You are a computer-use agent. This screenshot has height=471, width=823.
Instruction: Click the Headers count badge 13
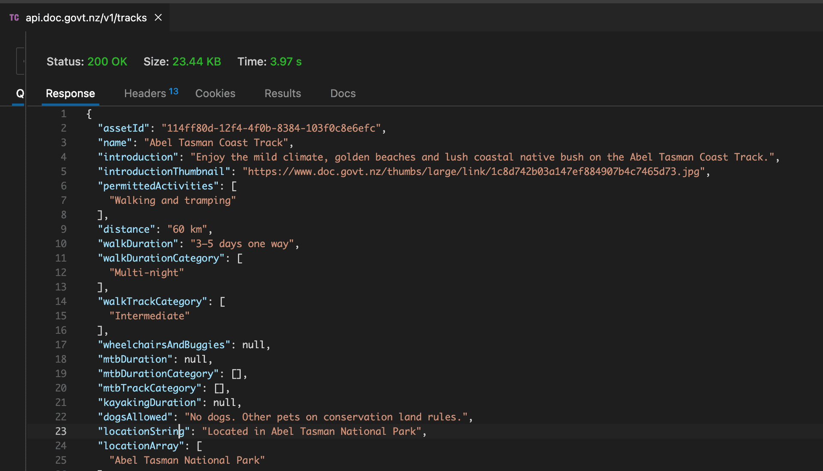174,91
